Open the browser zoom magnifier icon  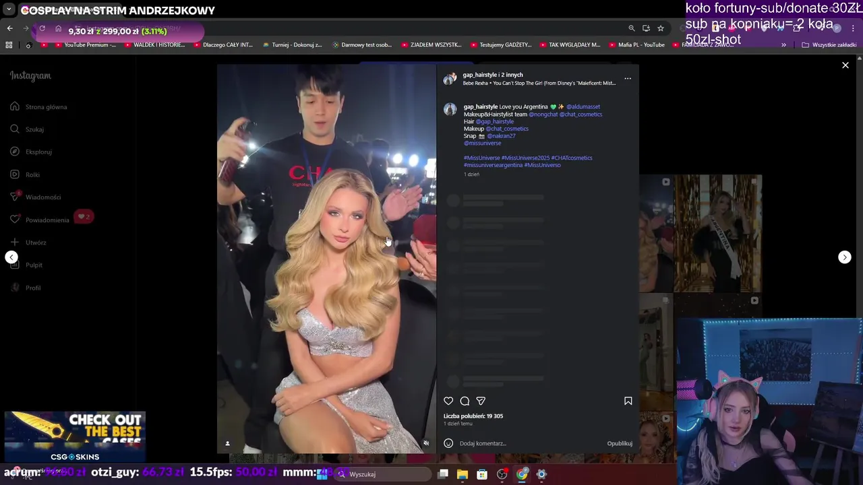tap(631, 28)
